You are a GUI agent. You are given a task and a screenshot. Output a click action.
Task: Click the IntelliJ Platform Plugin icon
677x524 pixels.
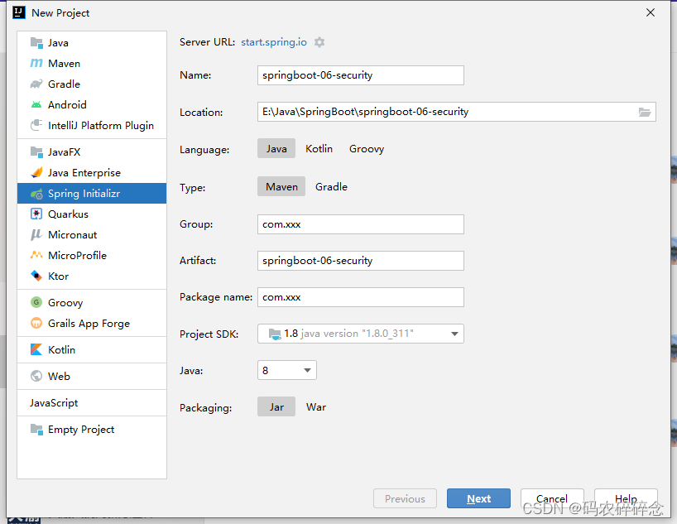tap(36, 125)
